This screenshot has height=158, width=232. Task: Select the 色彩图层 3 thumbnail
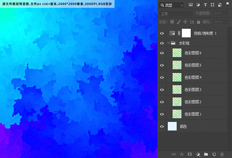177,89
